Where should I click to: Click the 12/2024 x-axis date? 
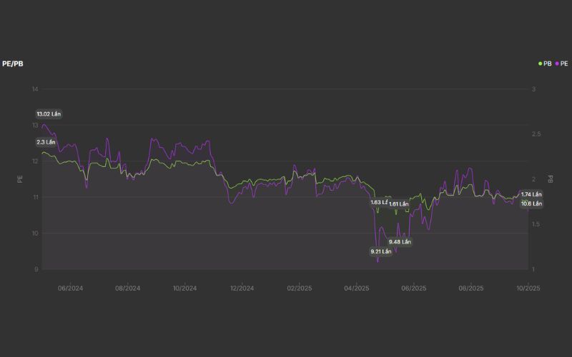coord(242,288)
